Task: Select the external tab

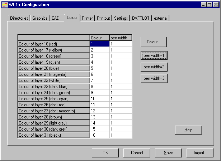Action: click(160, 18)
